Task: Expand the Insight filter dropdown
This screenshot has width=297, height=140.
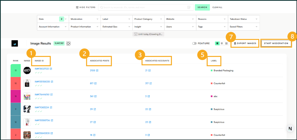Action: click(148, 27)
